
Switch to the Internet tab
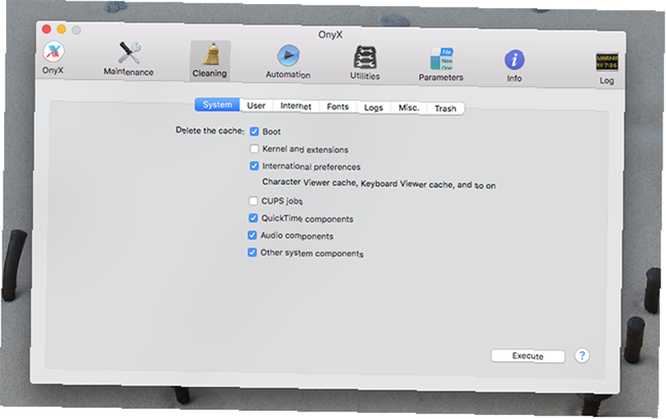[x=296, y=106]
